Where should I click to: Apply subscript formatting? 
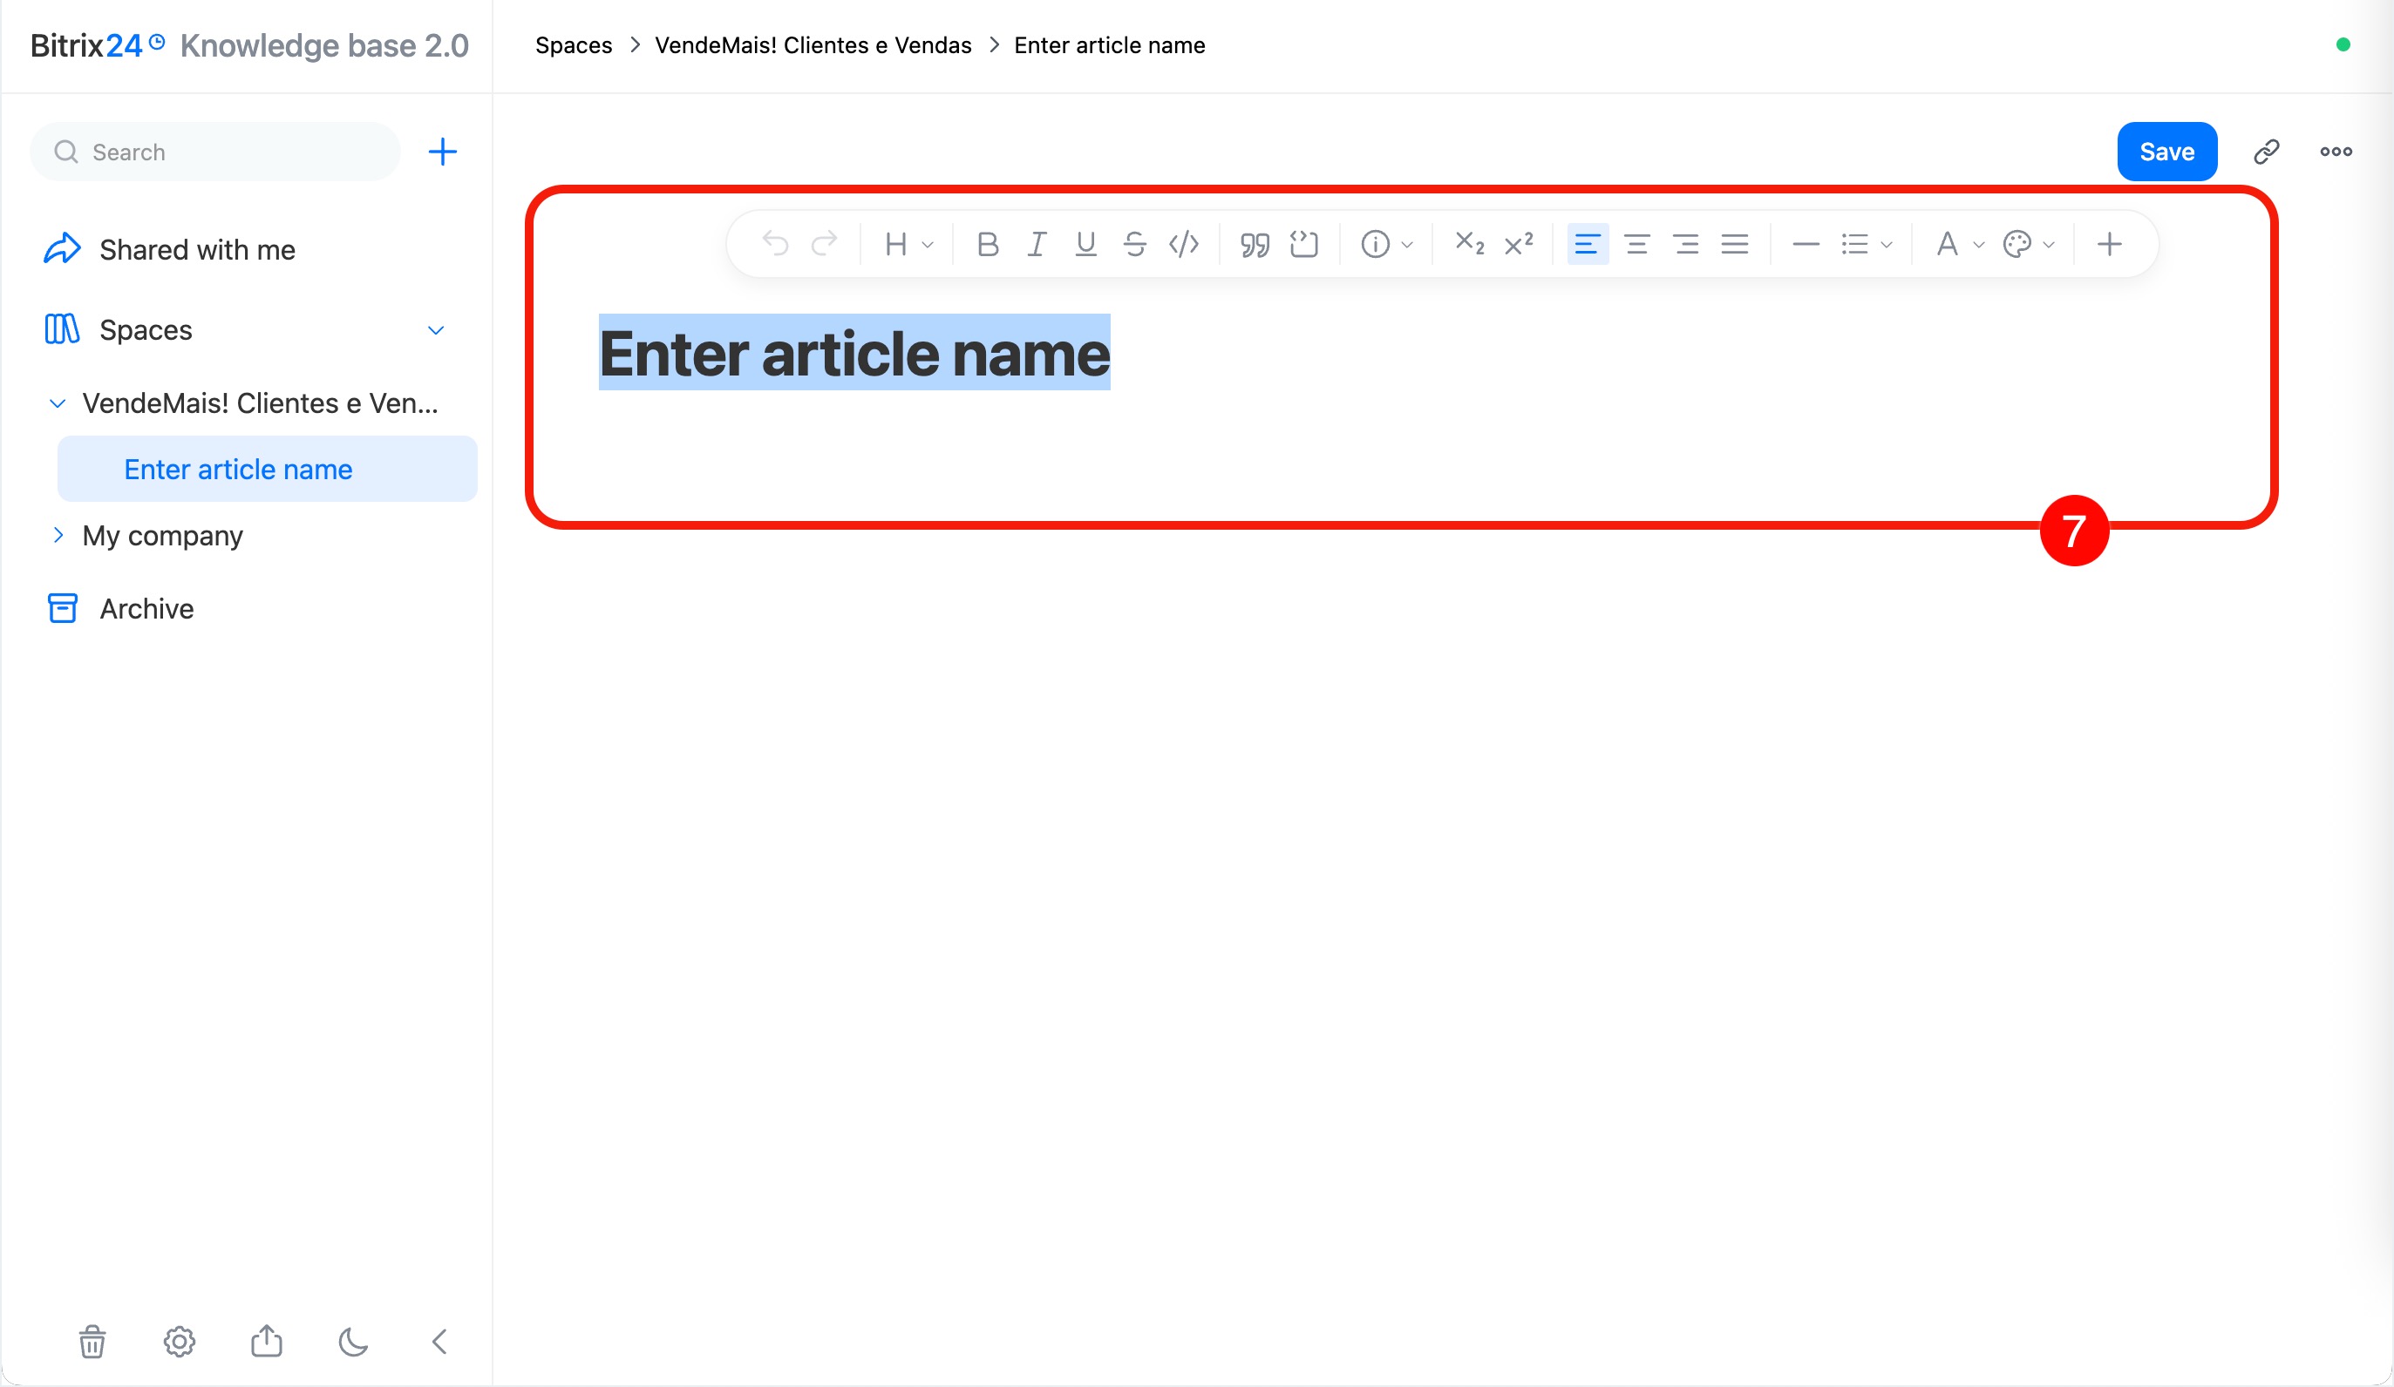(1470, 245)
